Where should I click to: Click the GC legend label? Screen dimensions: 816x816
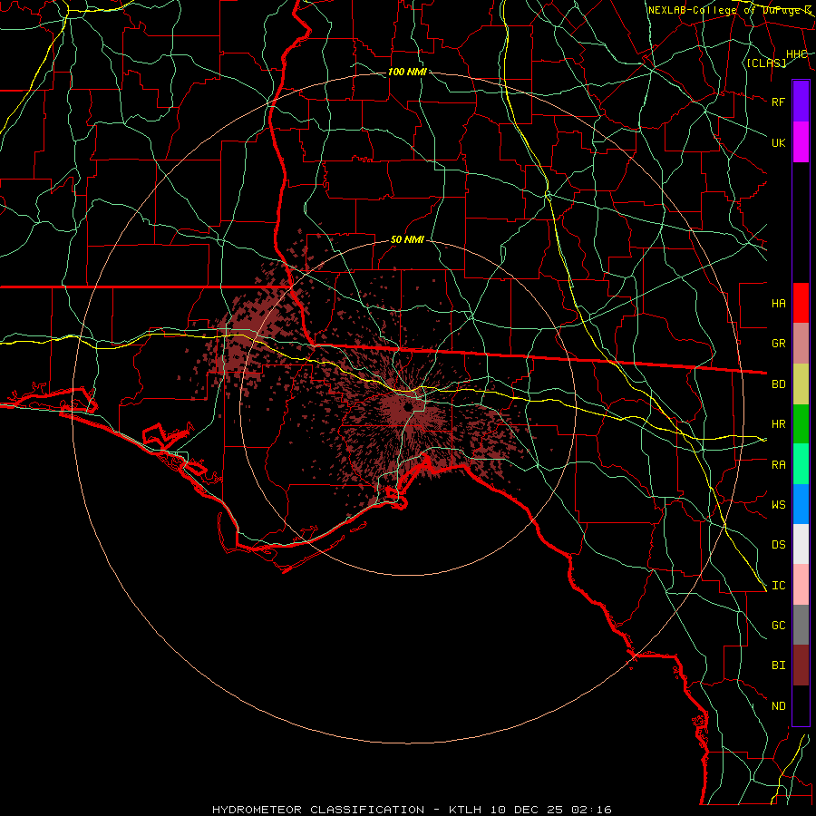[779, 626]
